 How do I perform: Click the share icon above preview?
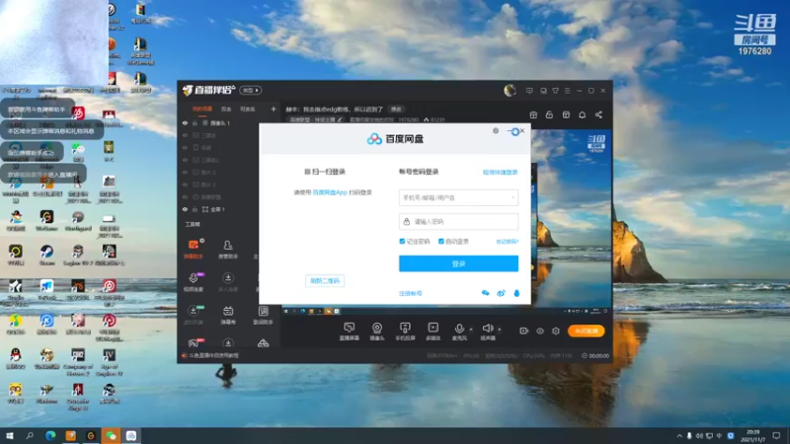(598, 114)
